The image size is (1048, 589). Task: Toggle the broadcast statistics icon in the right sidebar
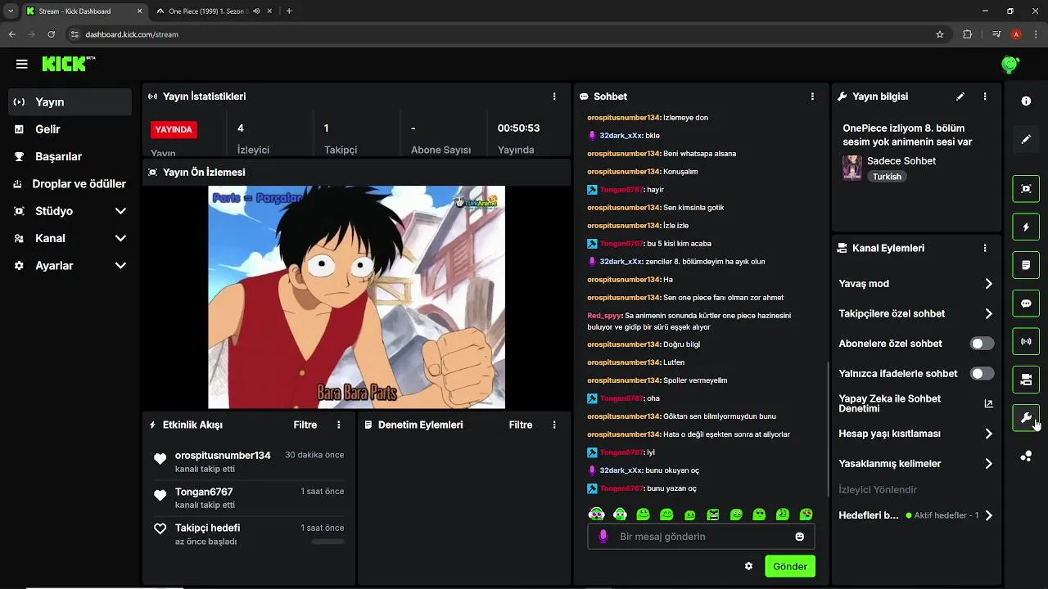click(x=1026, y=341)
